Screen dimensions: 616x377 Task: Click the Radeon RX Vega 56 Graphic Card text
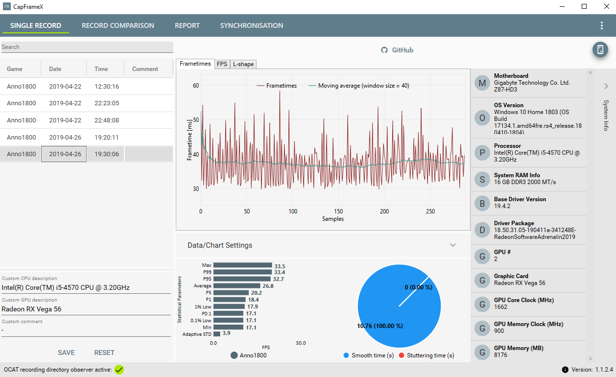(x=520, y=283)
